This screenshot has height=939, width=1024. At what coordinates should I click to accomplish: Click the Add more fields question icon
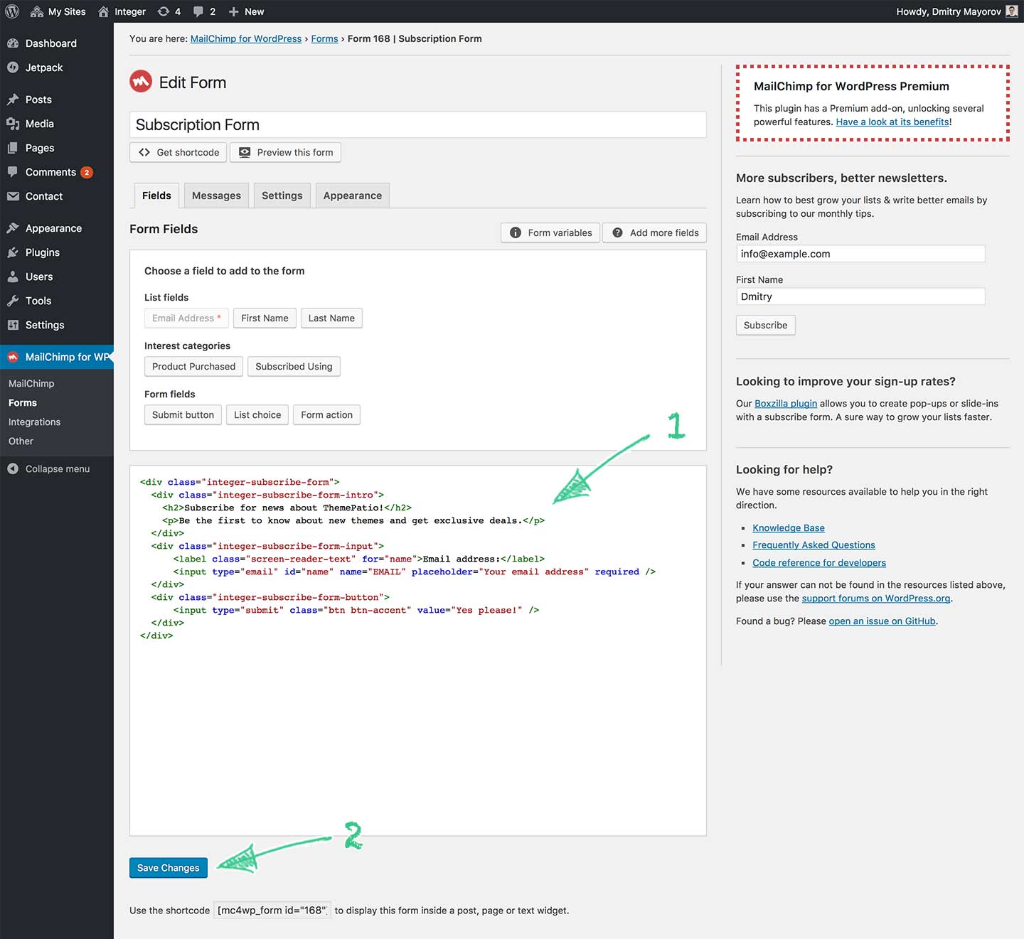pos(617,232)
